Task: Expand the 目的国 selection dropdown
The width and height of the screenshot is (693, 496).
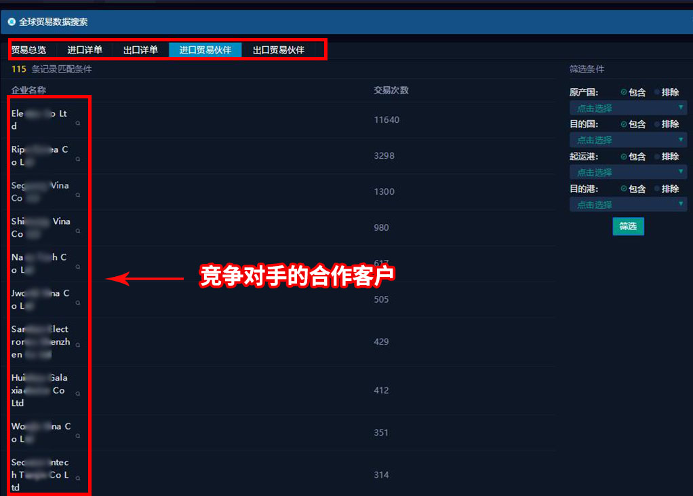Action: point(628,140)
